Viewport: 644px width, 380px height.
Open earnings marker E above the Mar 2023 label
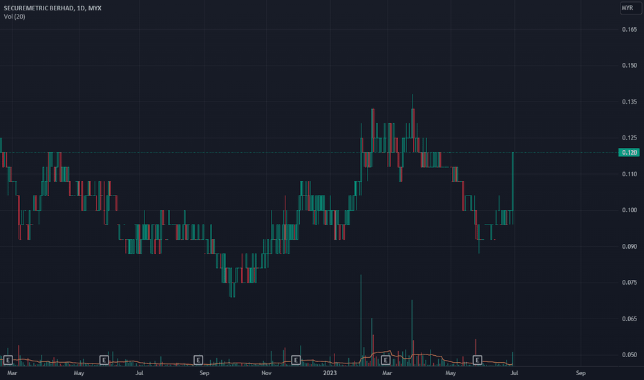(x=386, y=360)
